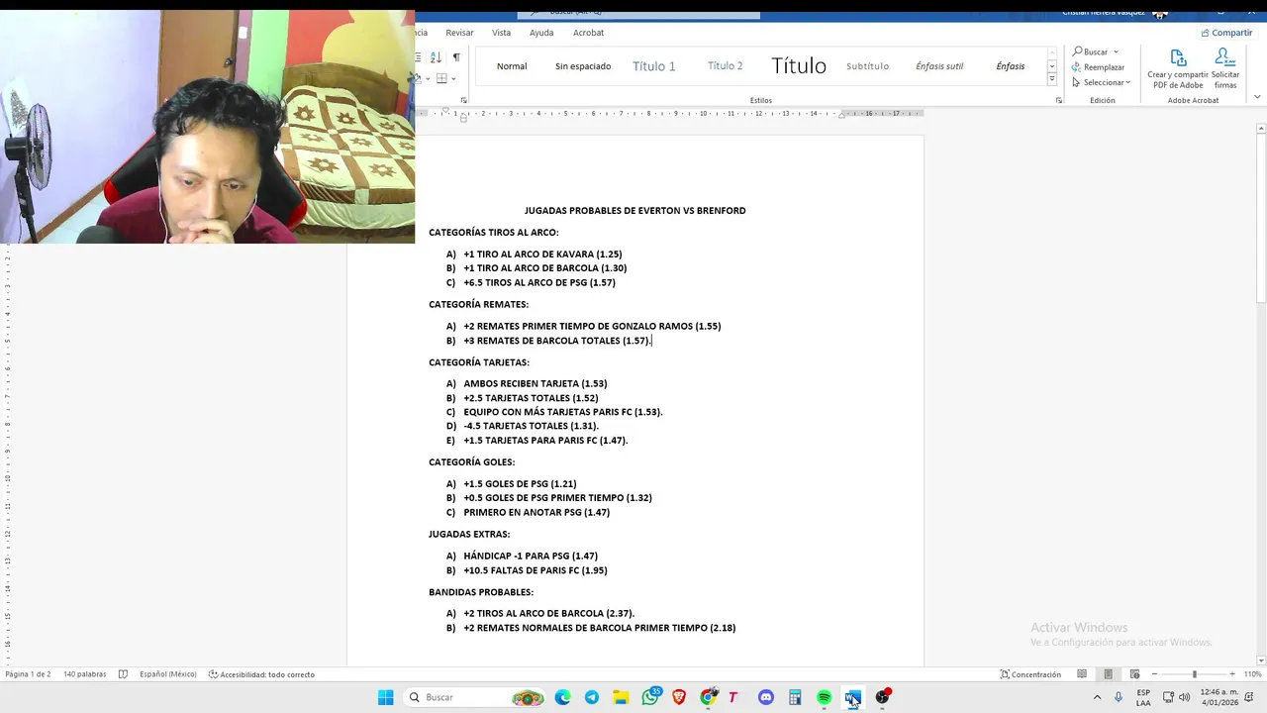
Task: Click line +1 TIRO AL ARCO DE KAVARA (1.25)
Action: pos(542,255)
